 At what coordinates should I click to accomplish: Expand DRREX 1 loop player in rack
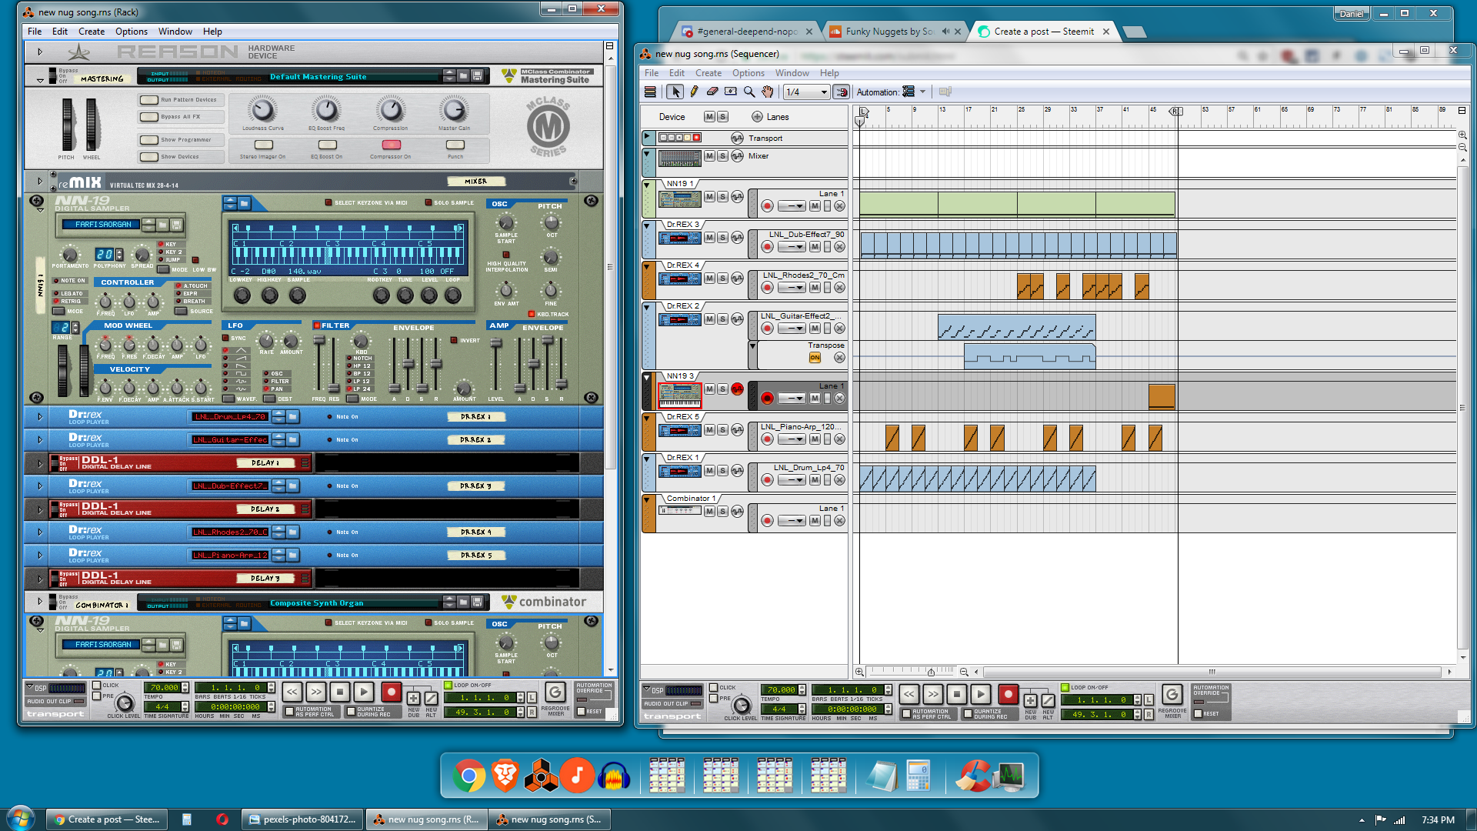pos(39,416)
